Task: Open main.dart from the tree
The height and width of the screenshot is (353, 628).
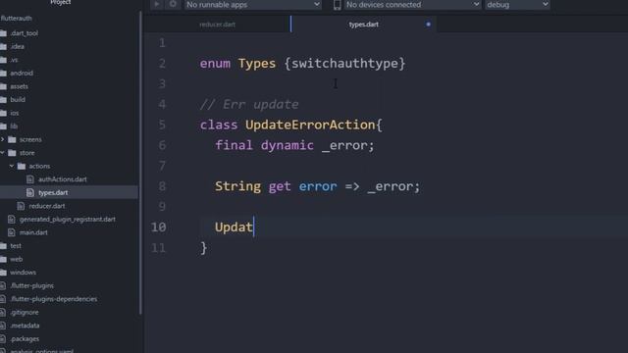Action: click(x=33, y=232)
